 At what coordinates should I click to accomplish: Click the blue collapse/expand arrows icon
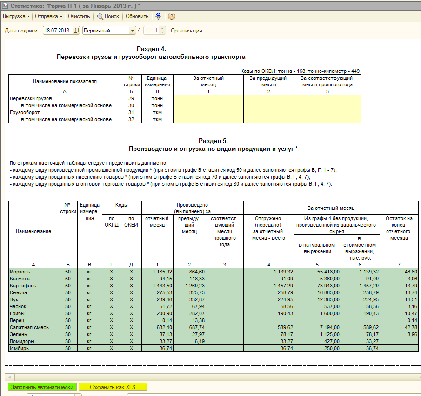159,16
